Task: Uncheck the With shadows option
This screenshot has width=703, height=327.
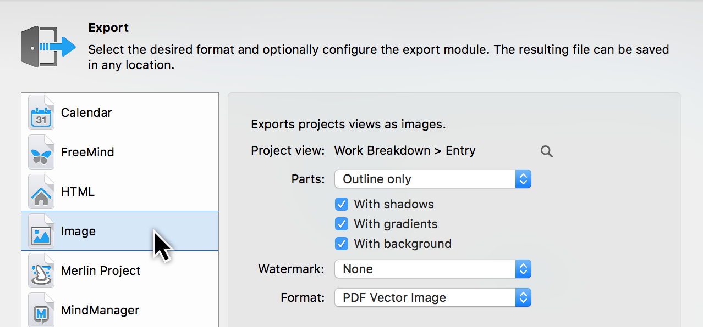Action: (x=342, y=204)
